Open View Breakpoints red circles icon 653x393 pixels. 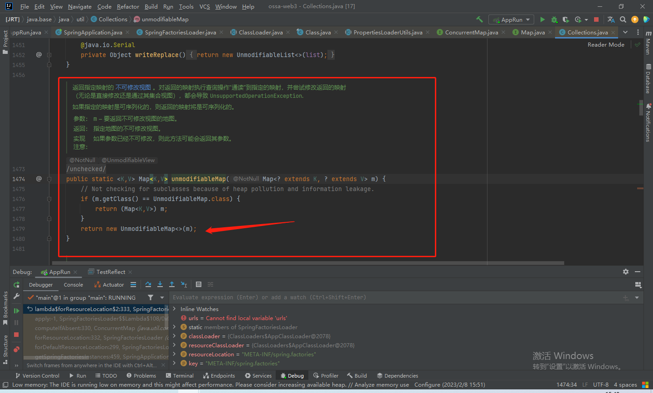click(x=16, y=349)
